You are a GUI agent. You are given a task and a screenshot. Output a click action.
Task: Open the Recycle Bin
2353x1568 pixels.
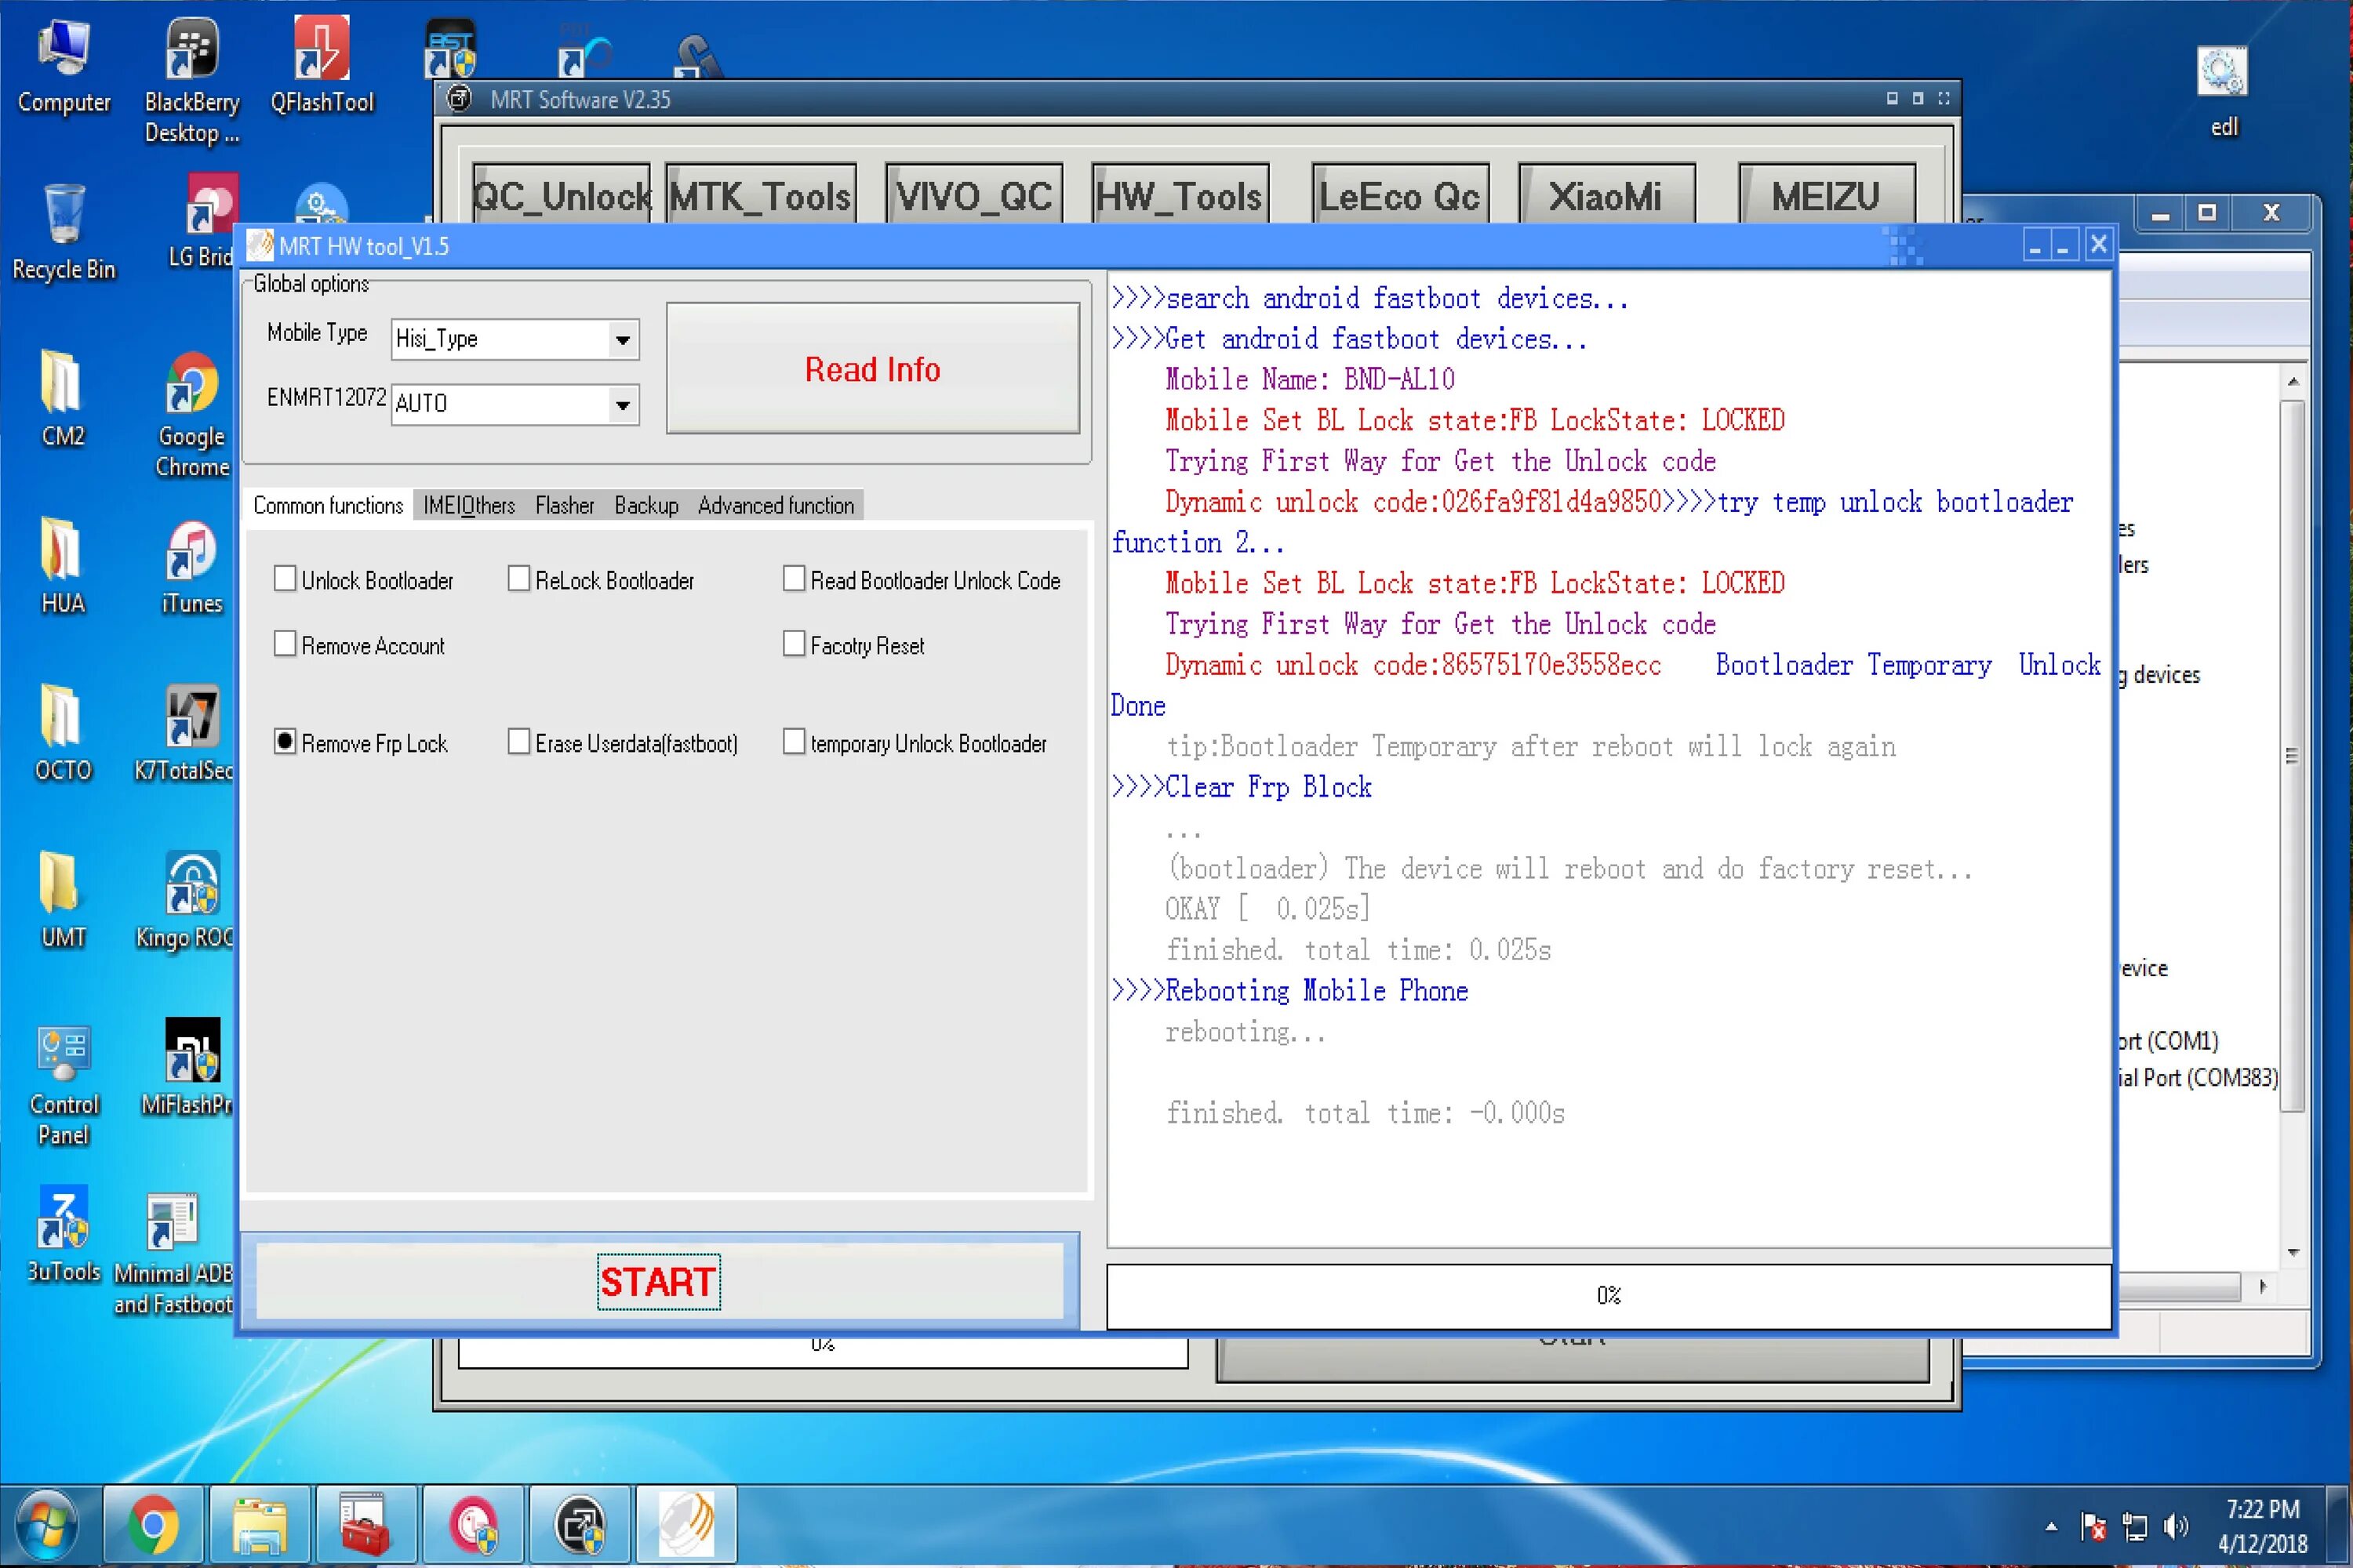[63, 232]
